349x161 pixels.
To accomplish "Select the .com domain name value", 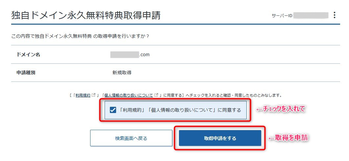I will pyautogui.click(x=130, y=55).
